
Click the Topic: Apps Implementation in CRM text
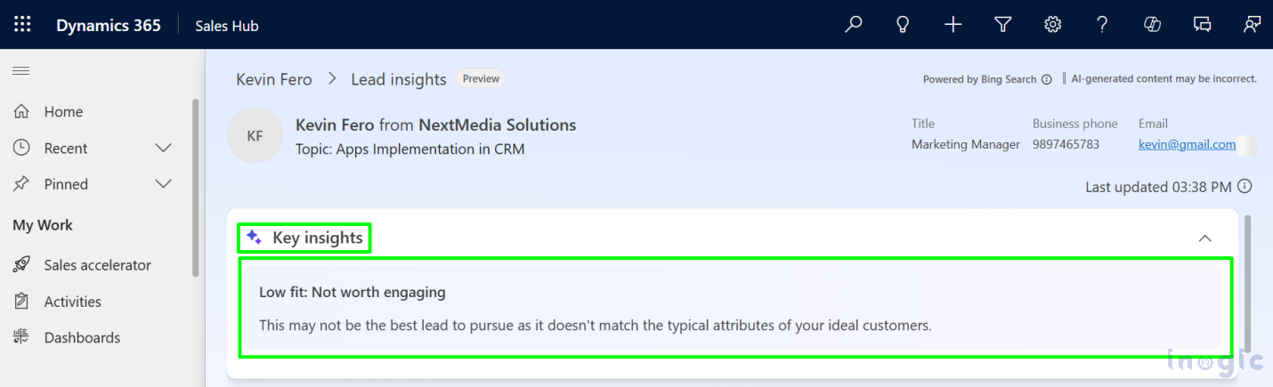pyautogui.click(x=410, y=149)
